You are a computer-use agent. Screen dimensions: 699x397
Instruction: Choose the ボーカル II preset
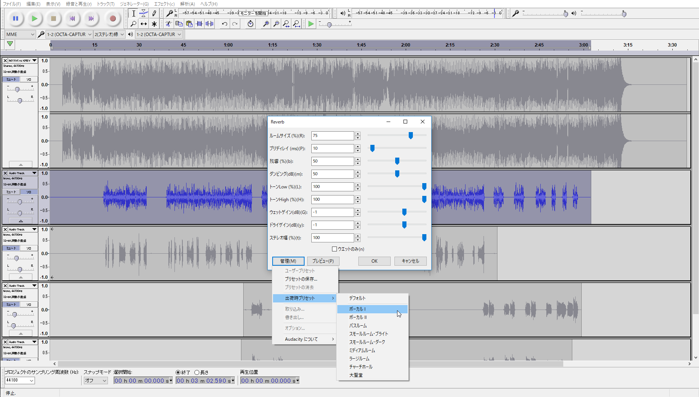(x=372, y=317)
